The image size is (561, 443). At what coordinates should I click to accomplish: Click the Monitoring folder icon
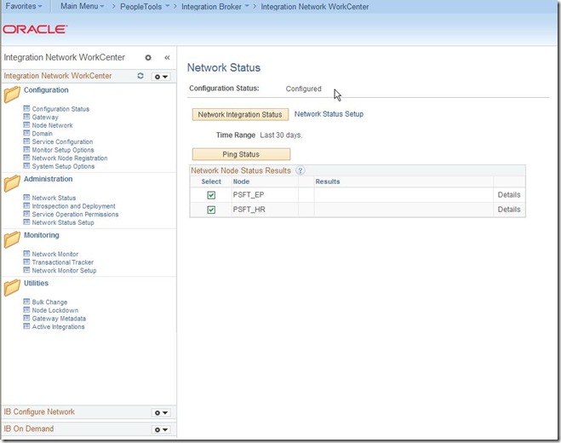coord(12,239)
